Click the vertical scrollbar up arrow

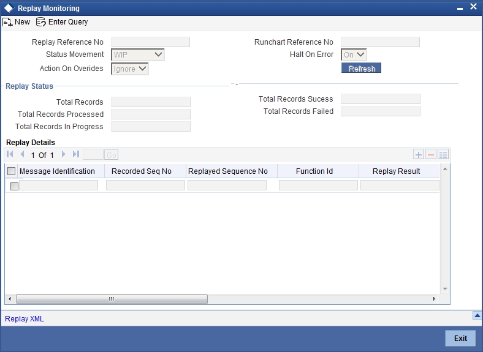click(445, 169)
